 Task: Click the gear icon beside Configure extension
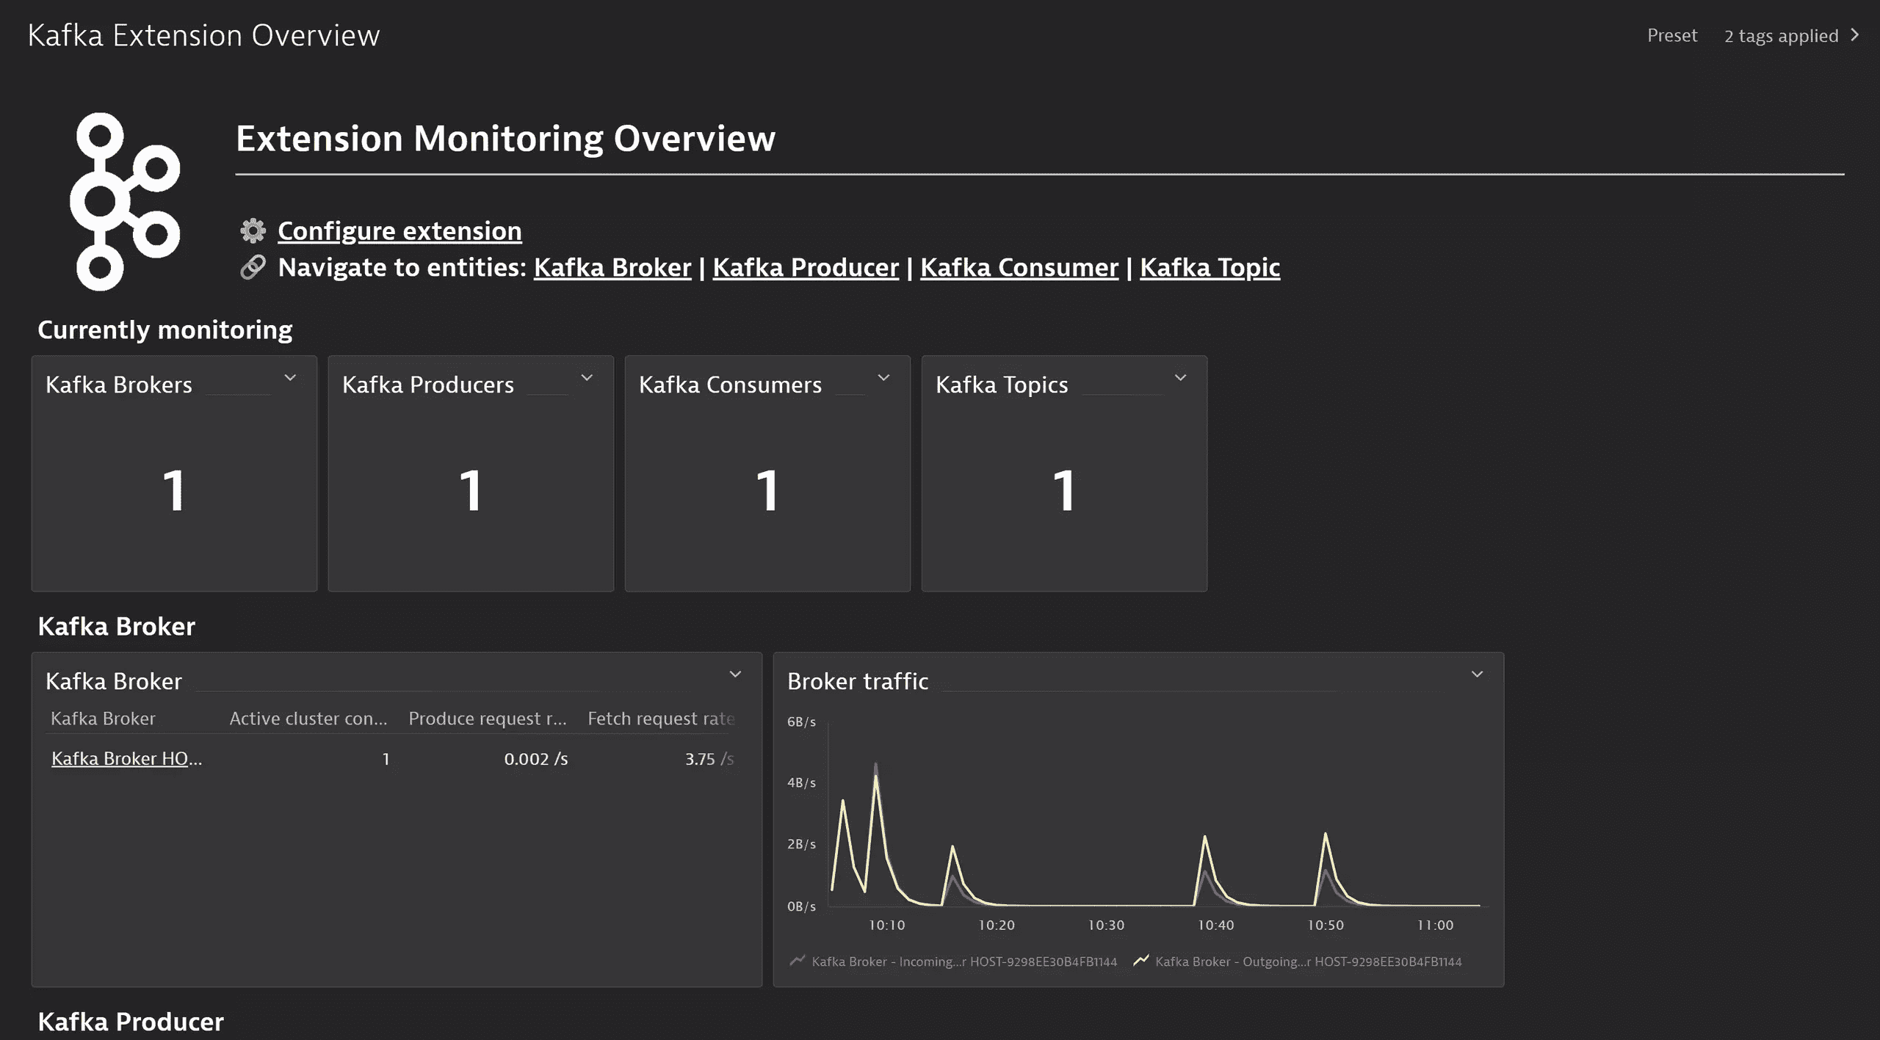[253, 230]
